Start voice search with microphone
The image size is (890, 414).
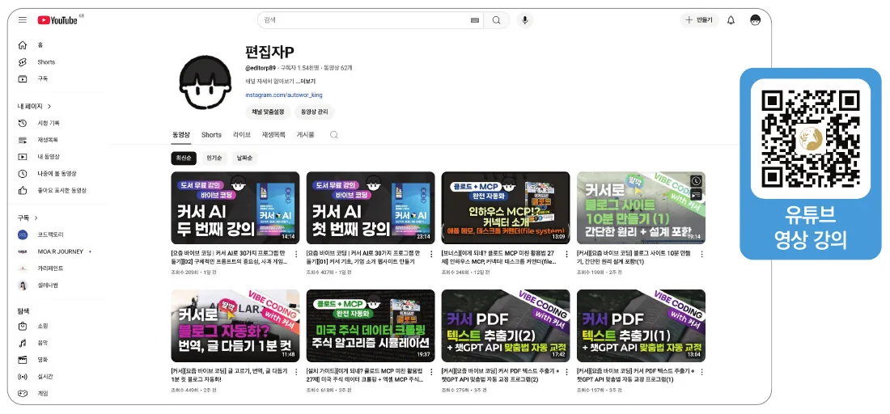pyautogui.click(x=524, y=20)
